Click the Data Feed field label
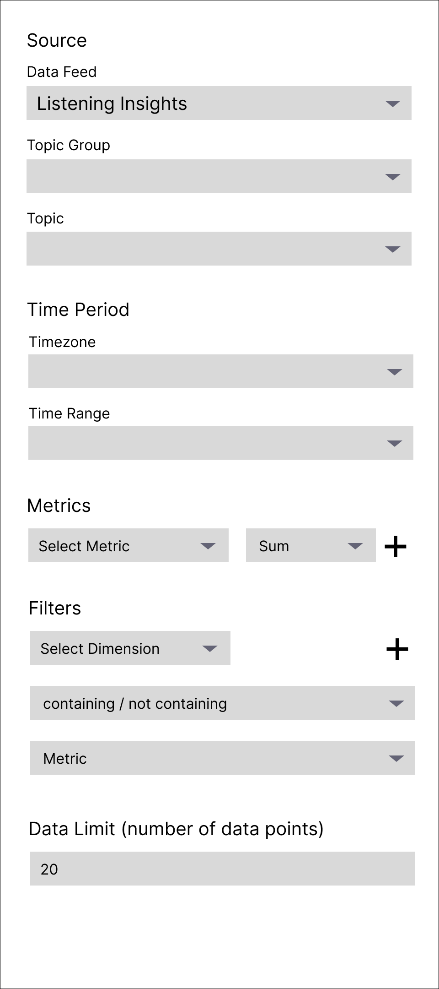This screenshot has width=439, height=989. pyautogui.click(x=62, y=72)
